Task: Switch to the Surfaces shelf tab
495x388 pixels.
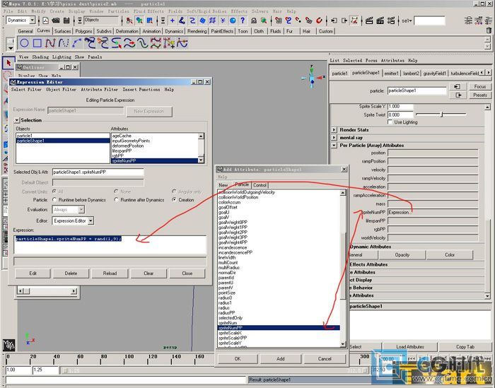Action: pyautogui.click(x=62, y=31)
